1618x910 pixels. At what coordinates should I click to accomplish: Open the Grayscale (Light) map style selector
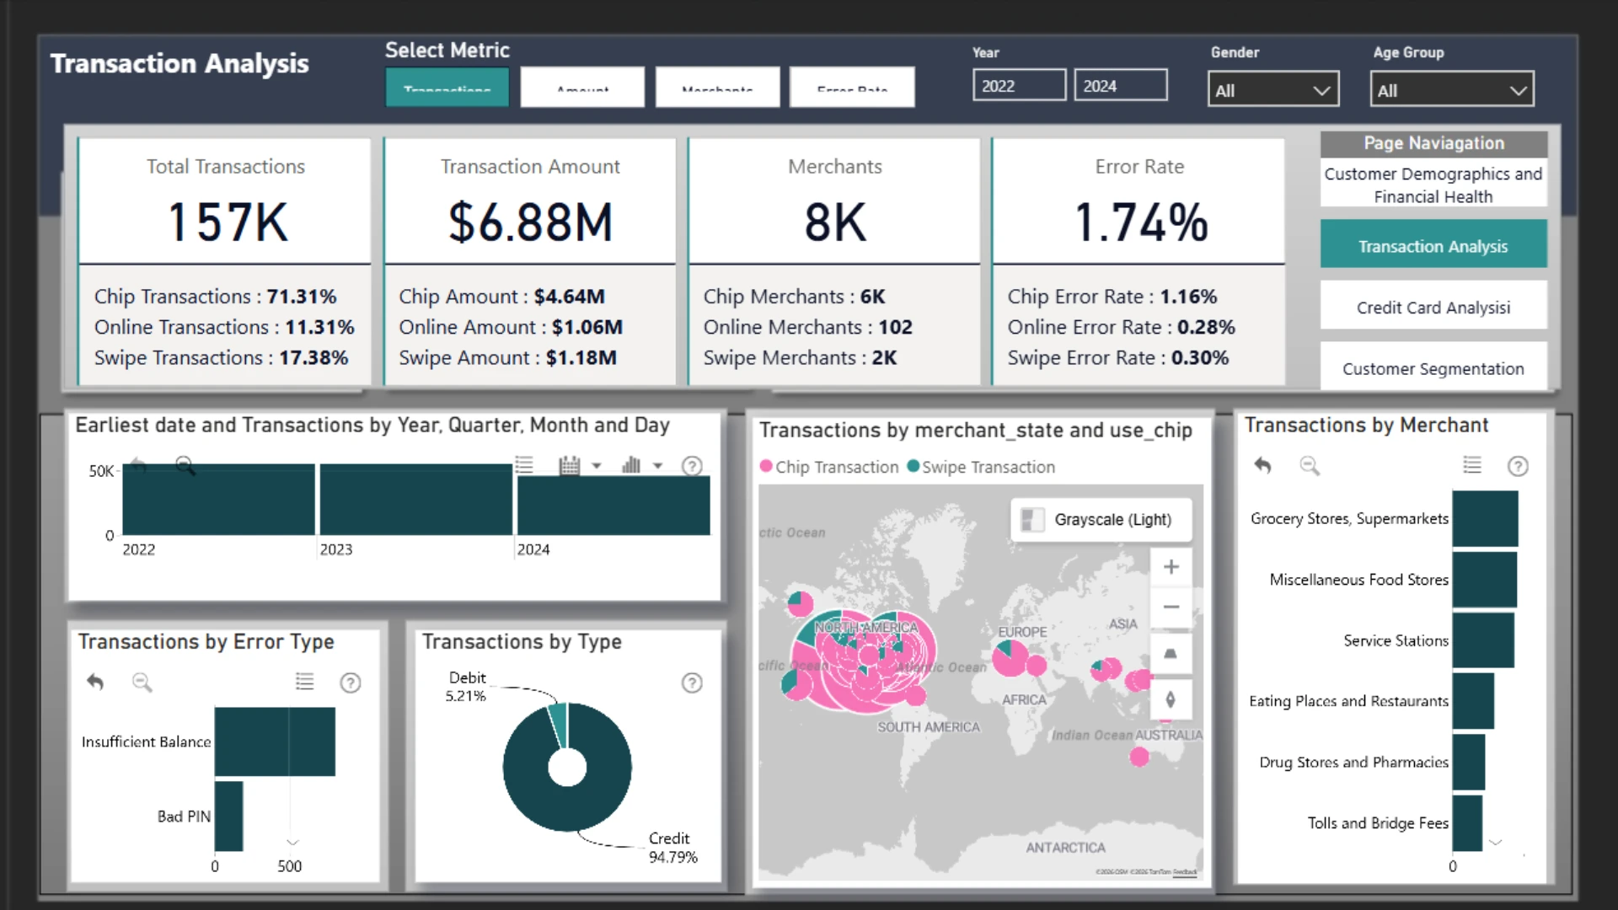1101,519
